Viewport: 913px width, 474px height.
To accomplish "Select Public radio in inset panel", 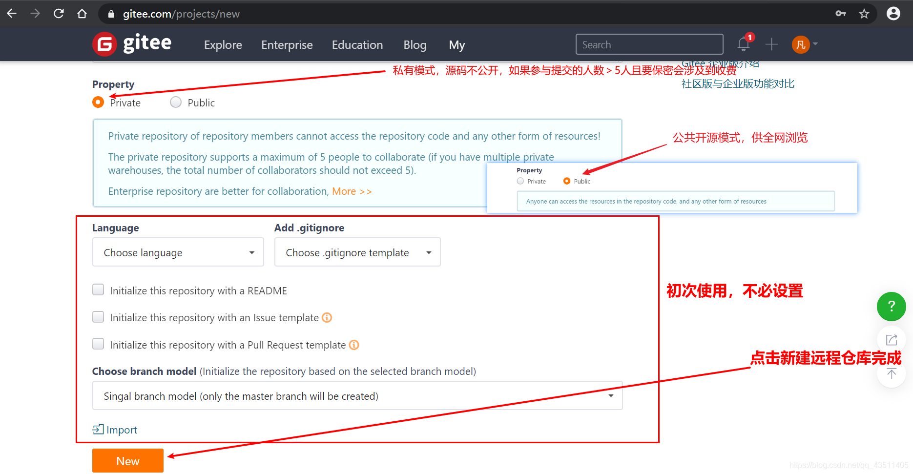I will 567,181.
